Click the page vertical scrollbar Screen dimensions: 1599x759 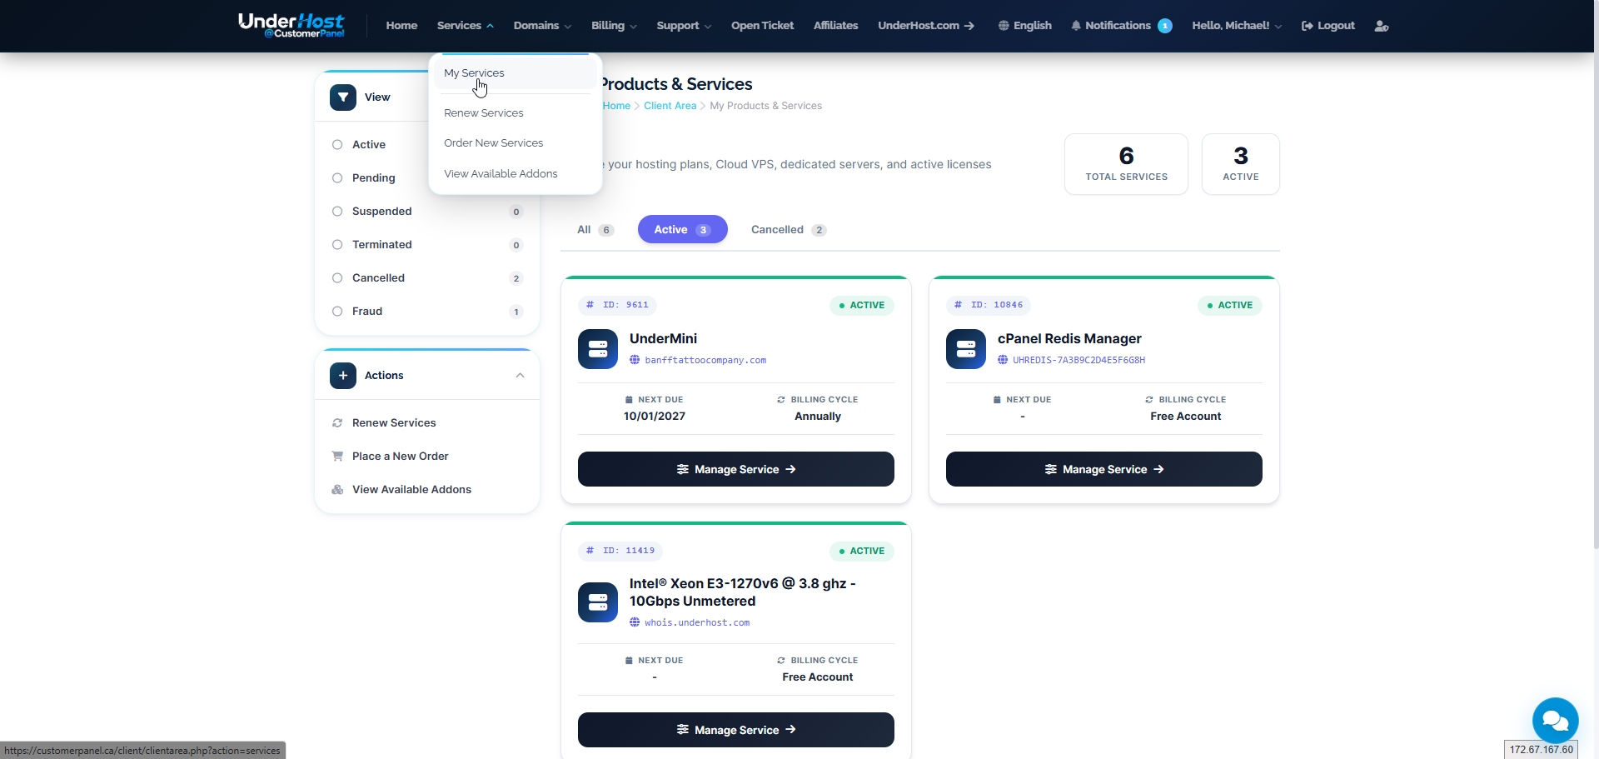[x=1595, y=275]
